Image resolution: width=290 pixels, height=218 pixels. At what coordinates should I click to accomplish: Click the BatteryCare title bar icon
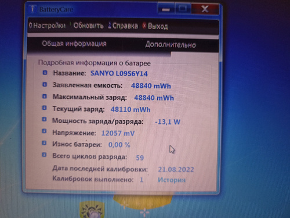32,9
